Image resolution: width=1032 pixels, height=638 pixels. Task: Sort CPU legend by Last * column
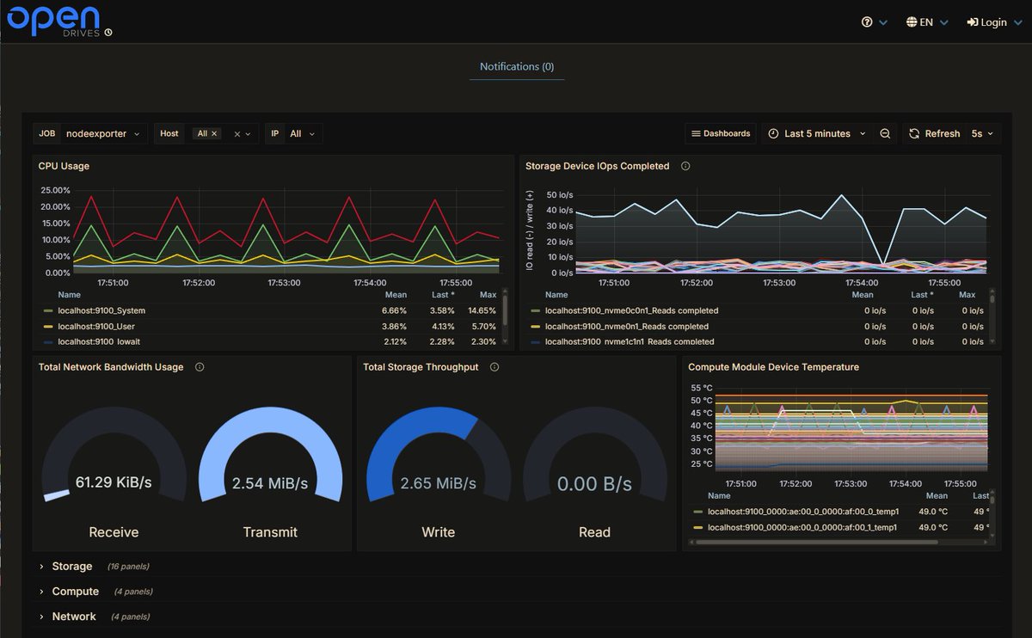443,295
